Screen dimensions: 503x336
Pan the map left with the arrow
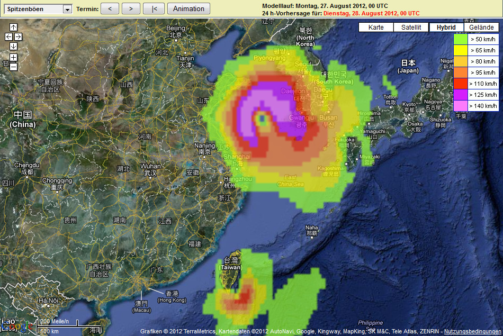8,37
